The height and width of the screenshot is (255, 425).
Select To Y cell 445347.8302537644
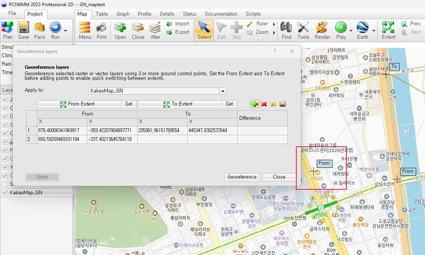(213, 131)
